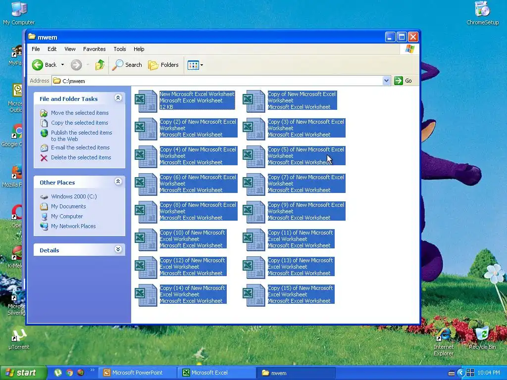The width and height of the screenshot is (507, 380).
Task: Click the 10:04 PM clock
Action: 489,373
